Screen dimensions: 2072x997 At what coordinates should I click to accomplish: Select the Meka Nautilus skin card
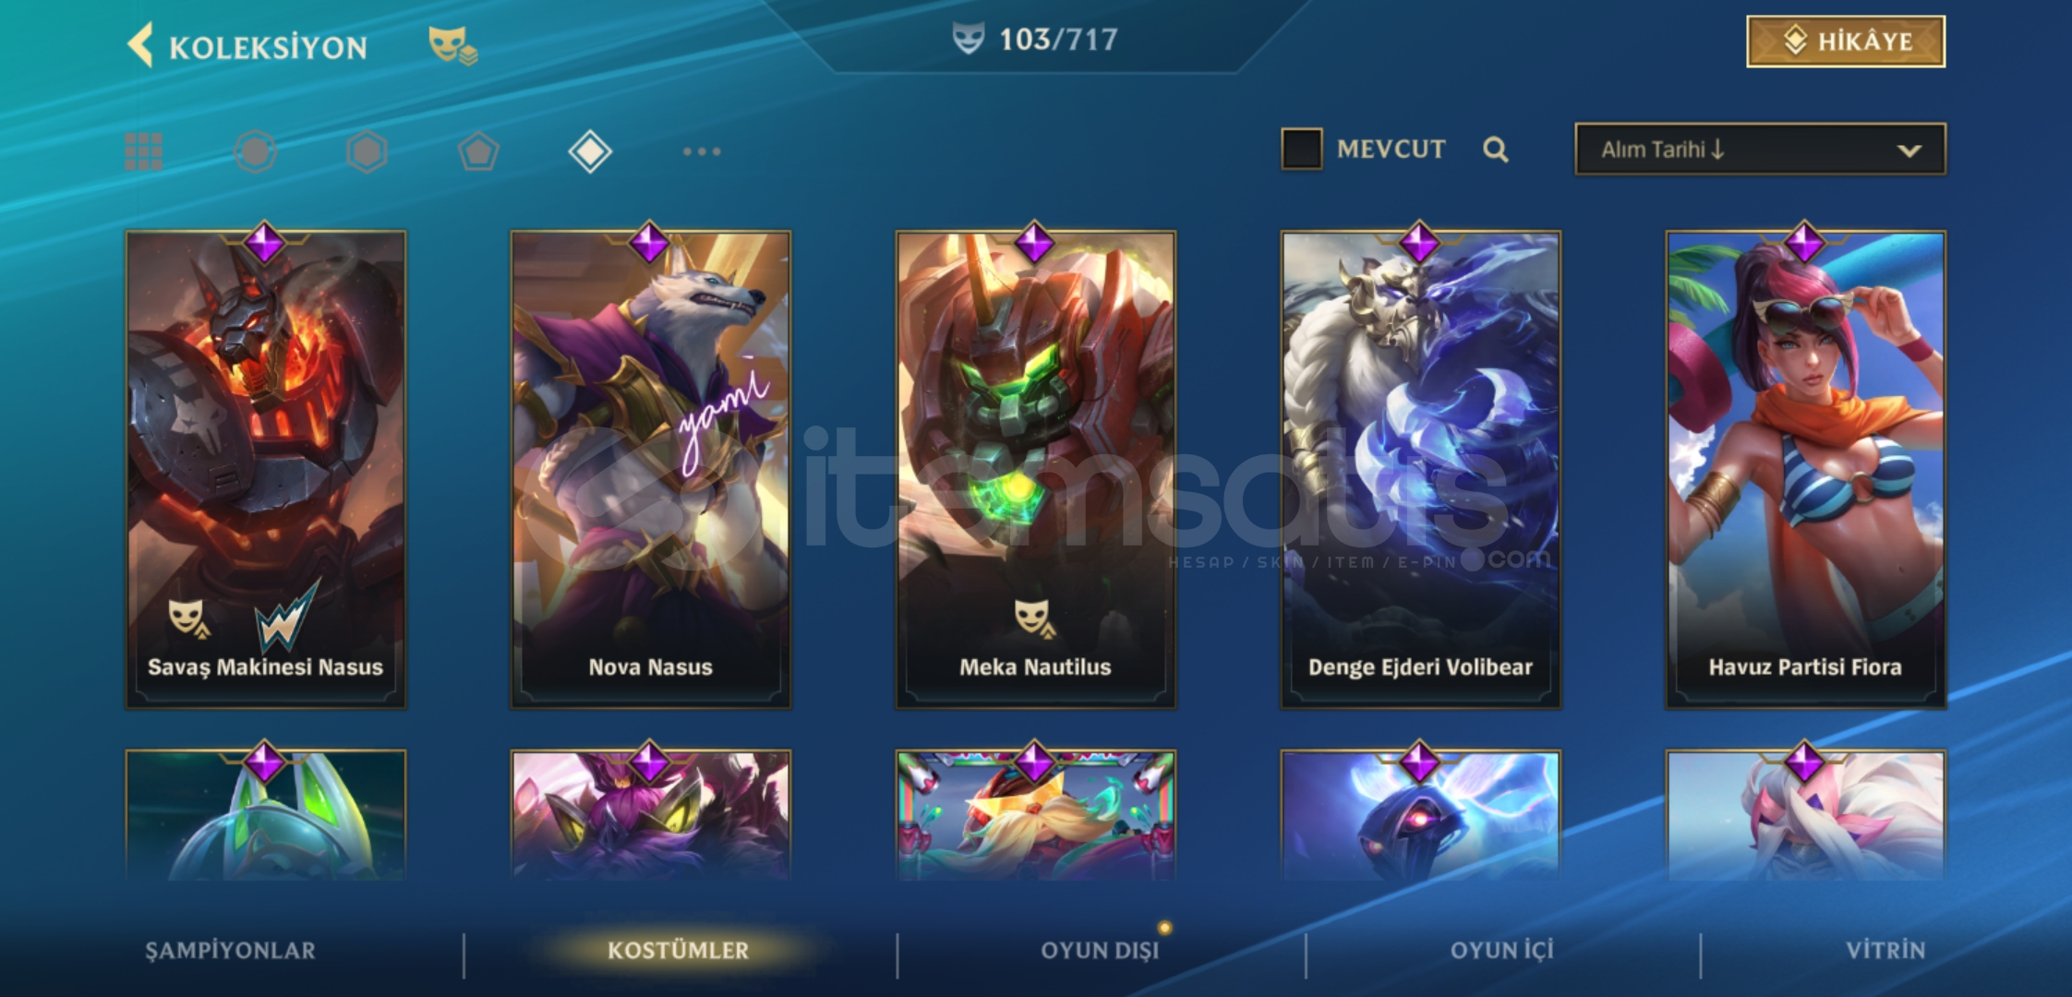coord(1035,469)
